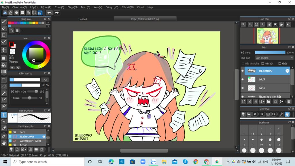The image size is (295, 166).
Task: Switch to the Untitled tab
Action: click(x=83, y=19)
